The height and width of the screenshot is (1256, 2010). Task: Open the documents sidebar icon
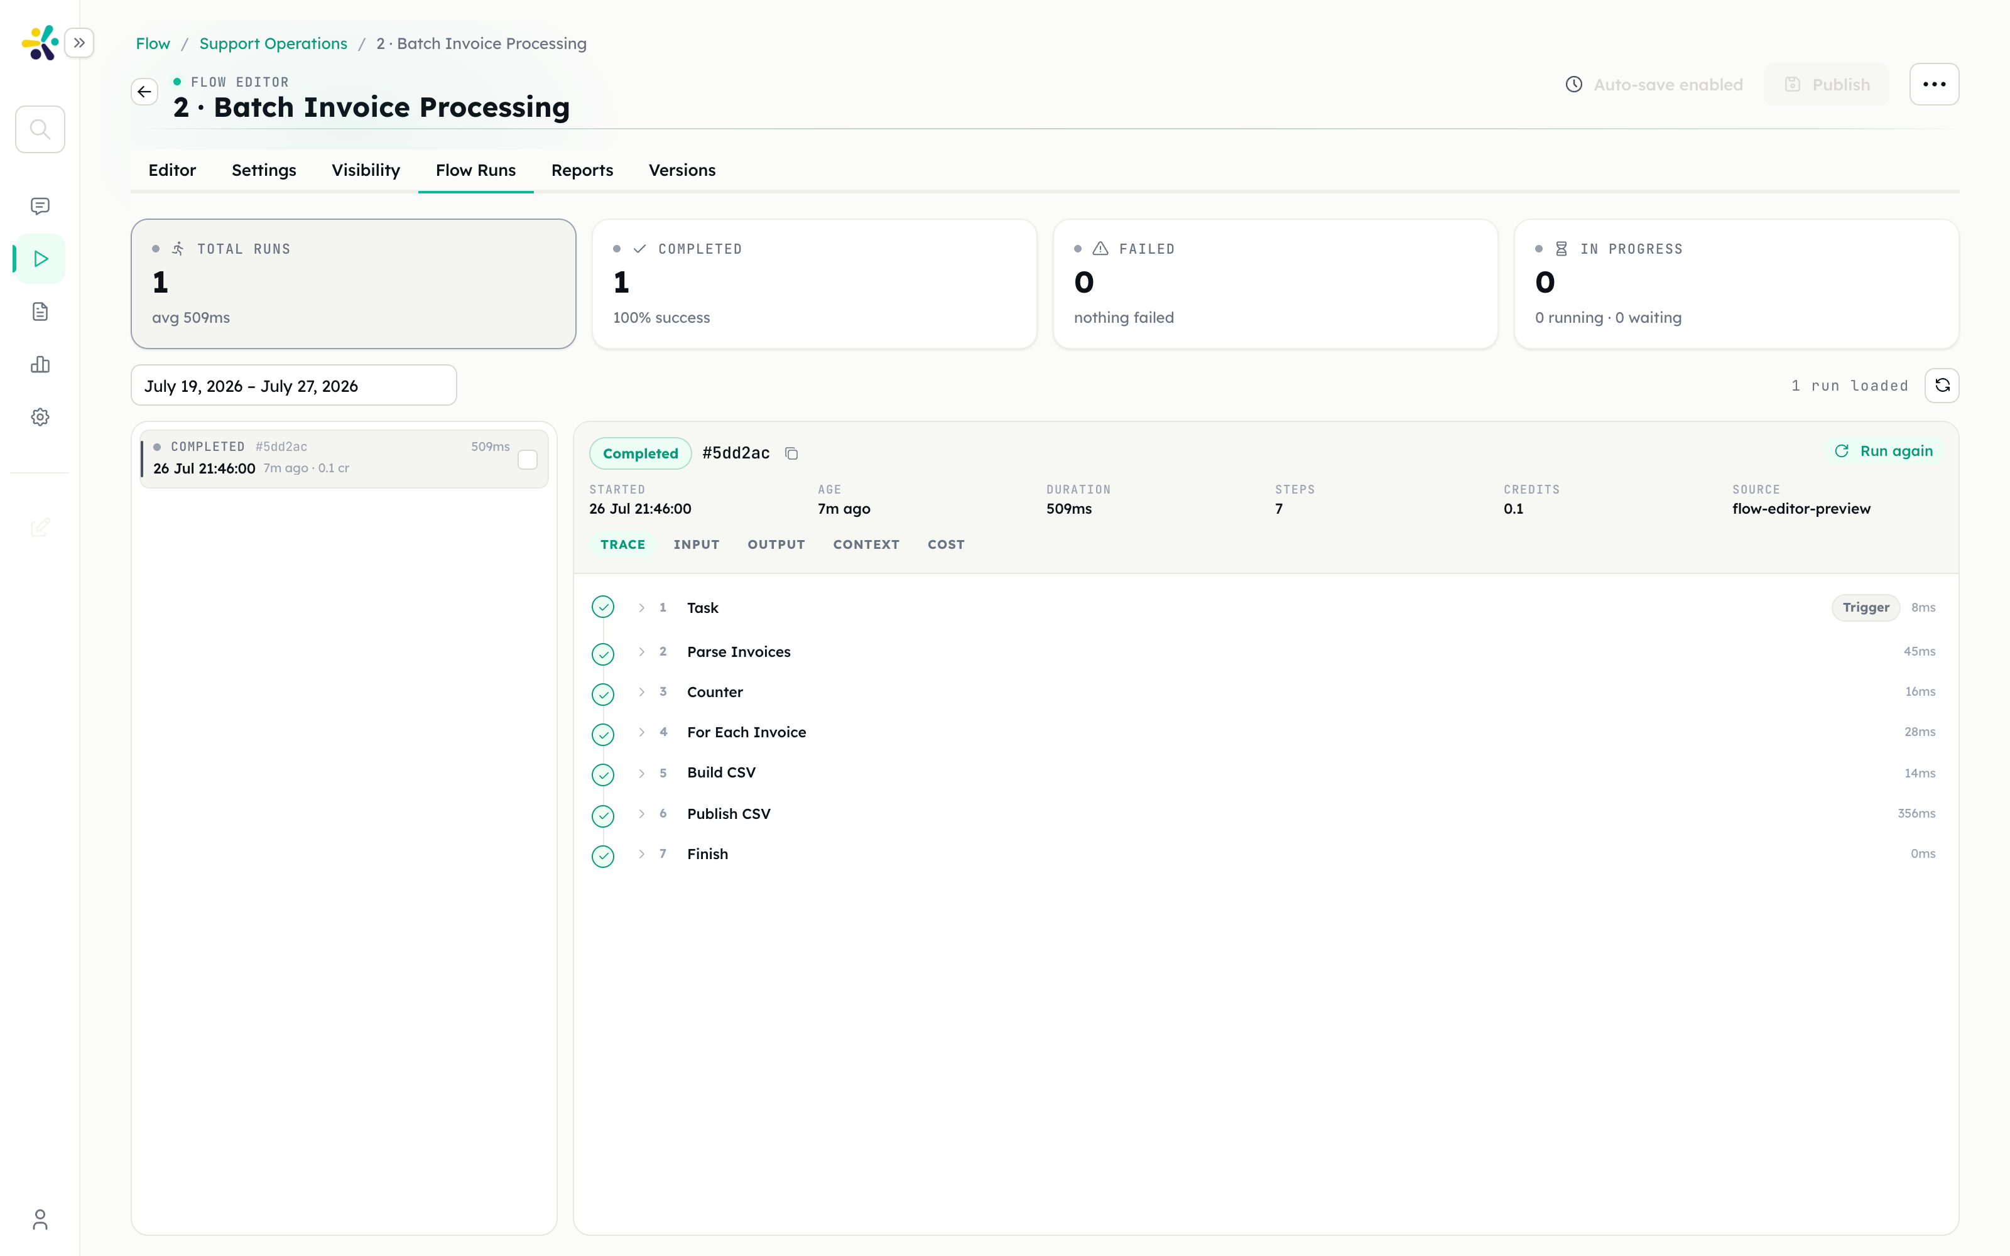(x=40, y=311)
